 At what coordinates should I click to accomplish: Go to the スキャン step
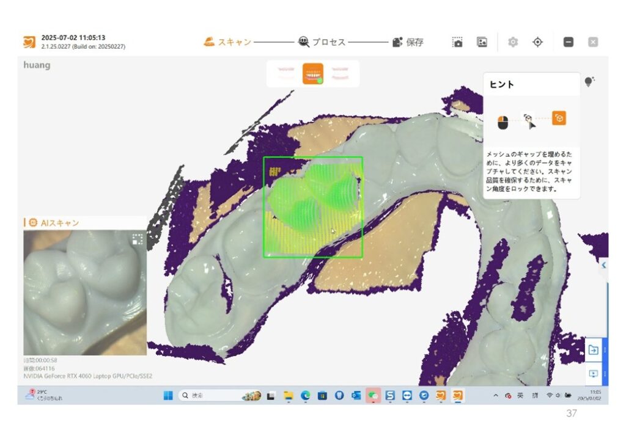coord(227,42)
